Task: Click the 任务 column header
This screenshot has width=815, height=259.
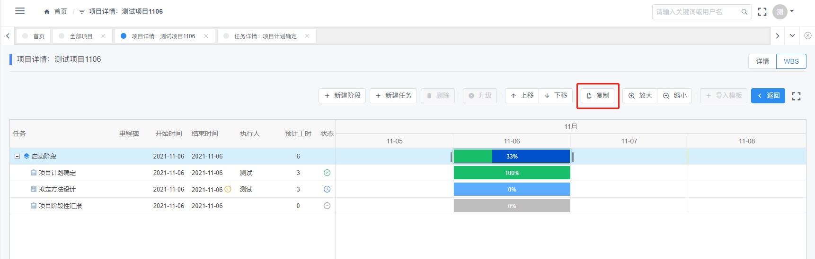Action: pyautogui.click(x=19, y=134)
